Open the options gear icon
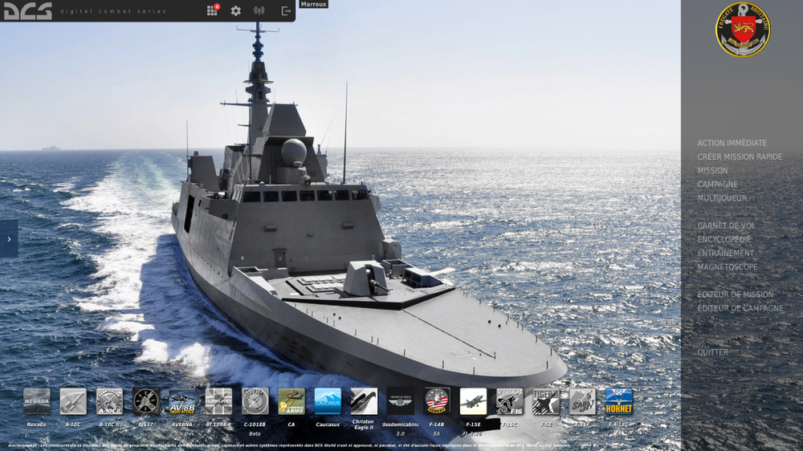Screen dimensions: 803x451 [235, 10]
